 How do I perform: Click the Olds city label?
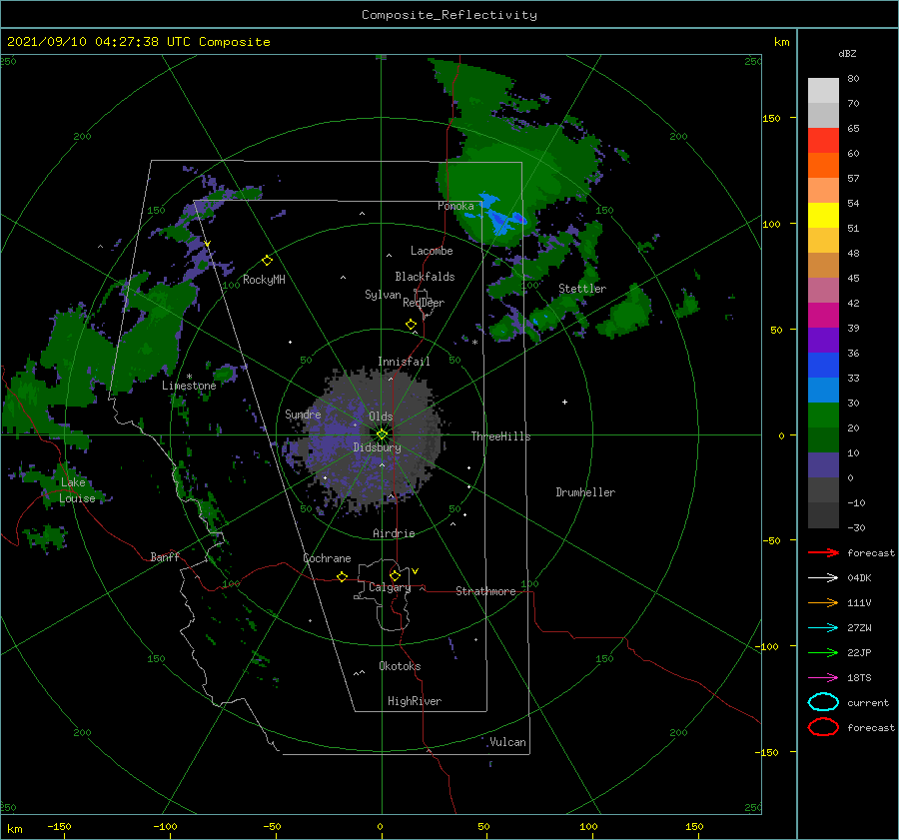[381, 417]
